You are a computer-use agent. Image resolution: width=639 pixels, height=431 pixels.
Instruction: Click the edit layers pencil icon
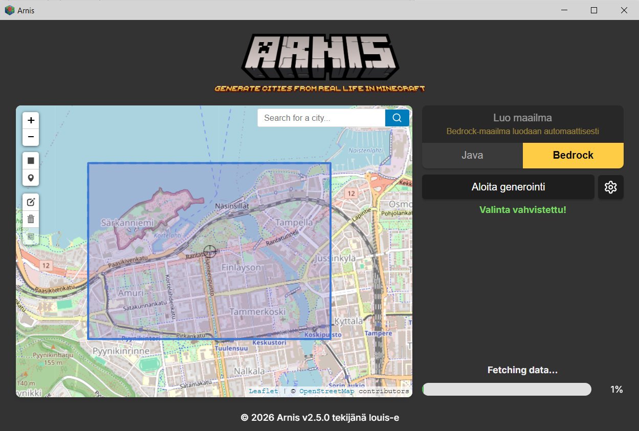point(31,202)
